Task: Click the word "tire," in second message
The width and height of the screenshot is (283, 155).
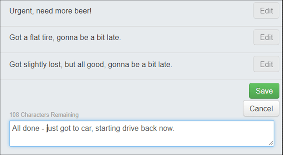Action: point(48,38)
